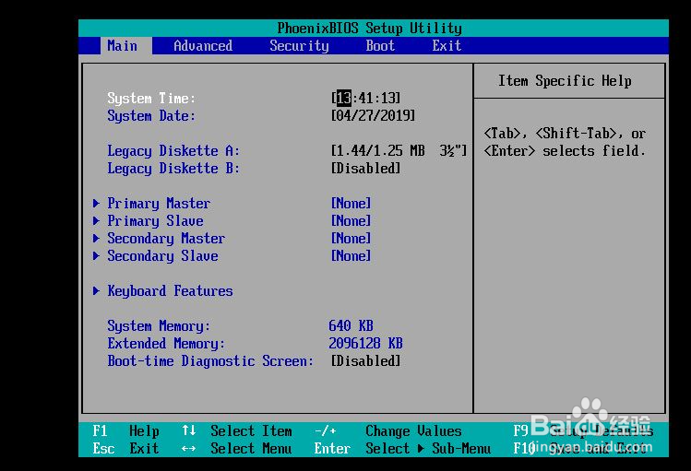Open the Security menu tab
The image size is (691, 471).
point(299,46)
